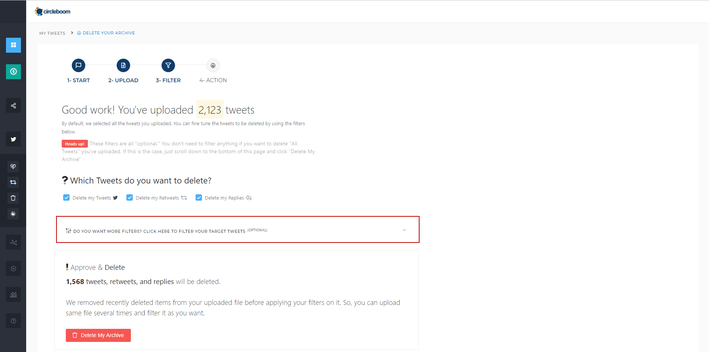Select the DELETE YOUR ARCHIVE breadcrumb item

pos(109,33)
